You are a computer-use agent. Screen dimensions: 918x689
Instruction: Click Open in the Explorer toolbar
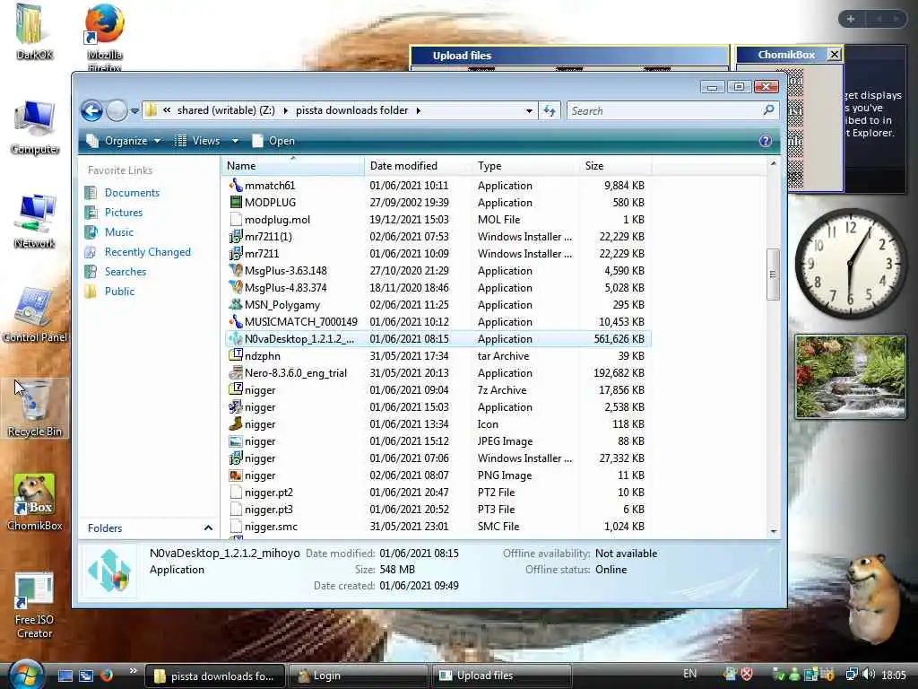tap(274, 141)
